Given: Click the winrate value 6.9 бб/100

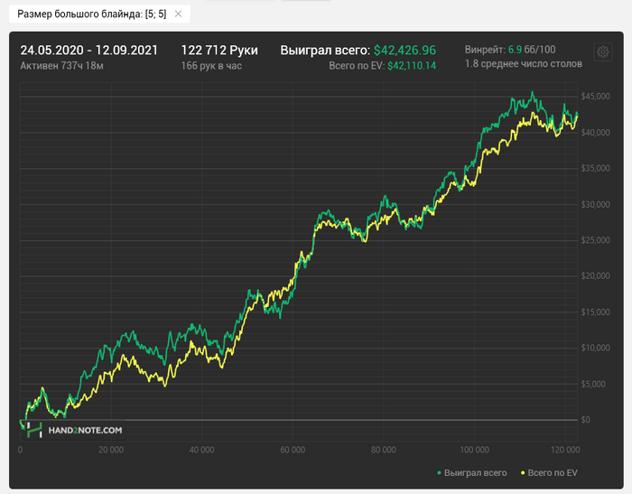Looking at the screenshot, I should pos(532,50).
